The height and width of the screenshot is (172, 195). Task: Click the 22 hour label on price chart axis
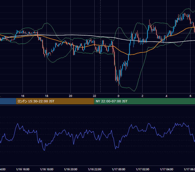click(95, 96)
